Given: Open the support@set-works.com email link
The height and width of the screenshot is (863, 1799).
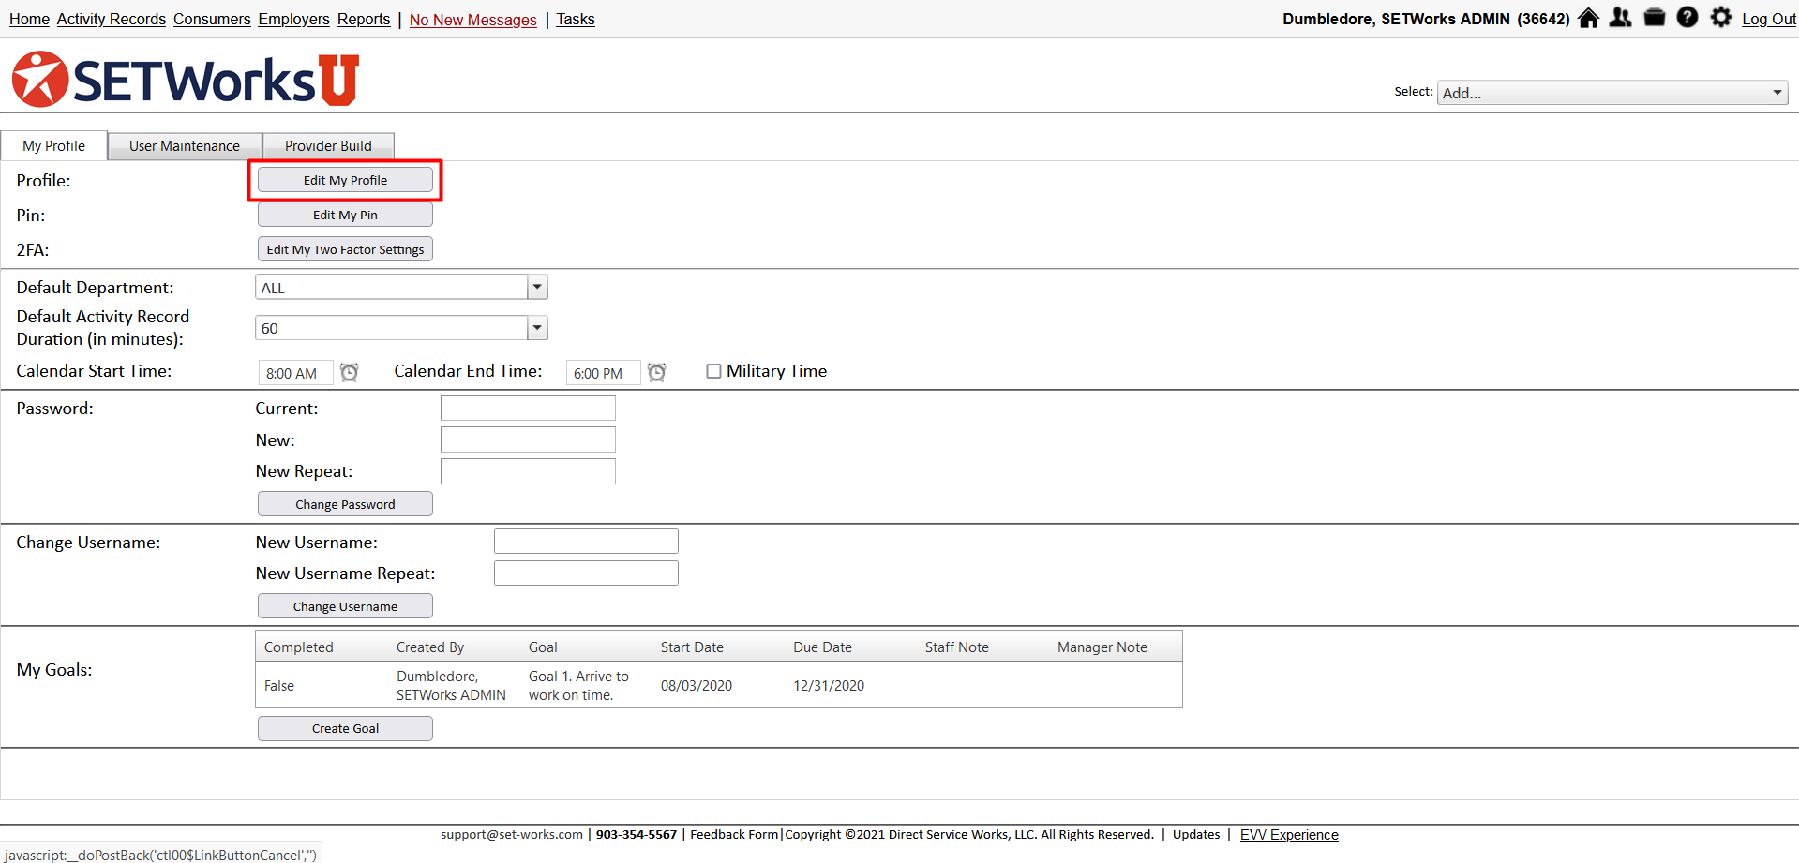Looking at the screenshot, I should [512, 835].
